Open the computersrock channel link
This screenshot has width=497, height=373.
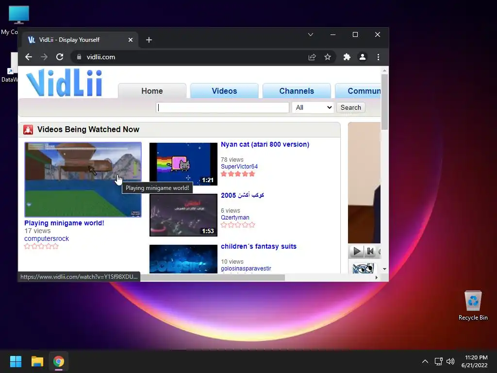click(47, 238)
